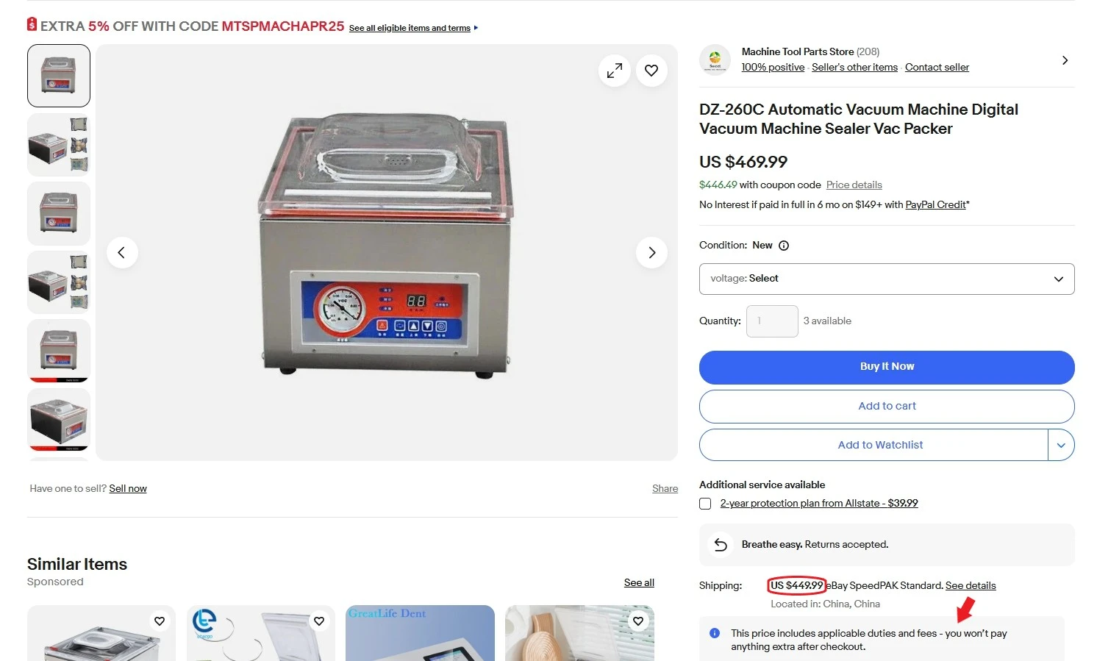The width and height of the screenshot is (1097, 661).
Task: Open the Contact seller link
Action: click(937, 68)
